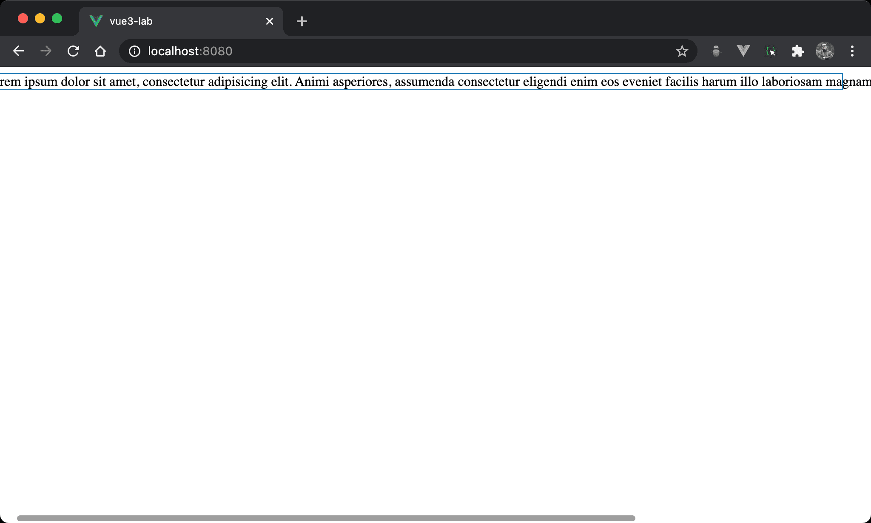Click the green fullscreen window button
Screen dimensions: 871x523
pos(57,19)
